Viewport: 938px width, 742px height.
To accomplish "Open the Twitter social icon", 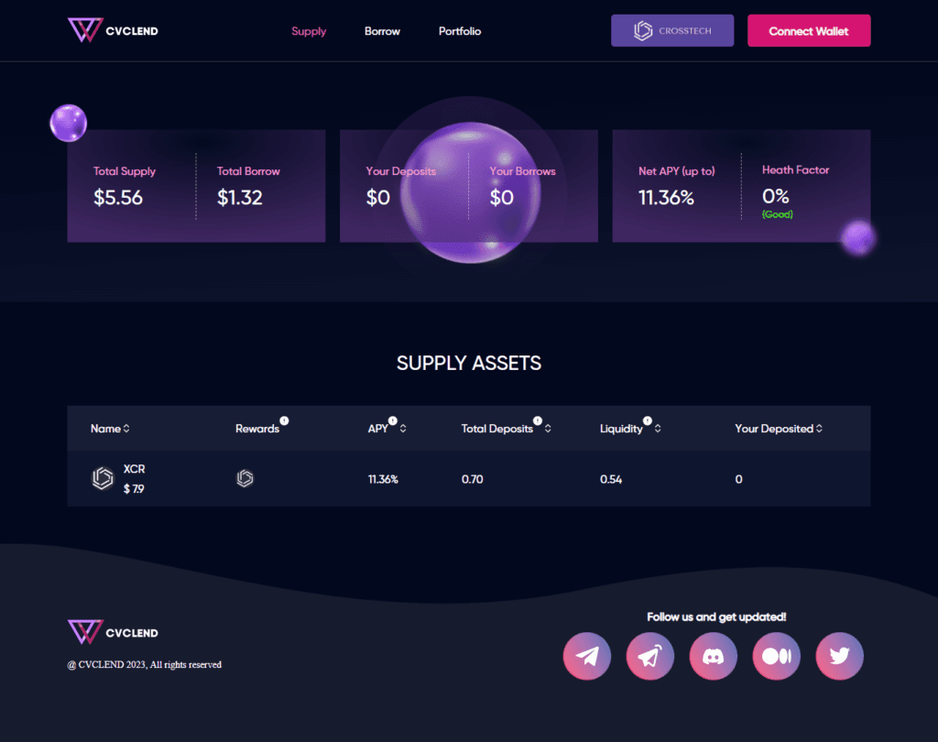I will click(840, 657).
